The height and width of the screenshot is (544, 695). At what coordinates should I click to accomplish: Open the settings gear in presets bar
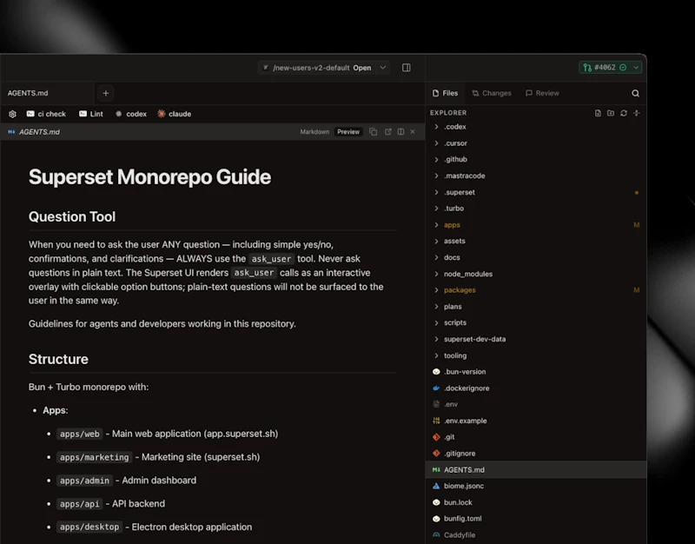(12, 114)
